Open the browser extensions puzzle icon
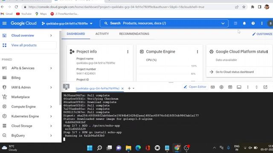The image size is (273, 153). click(253, 7)
